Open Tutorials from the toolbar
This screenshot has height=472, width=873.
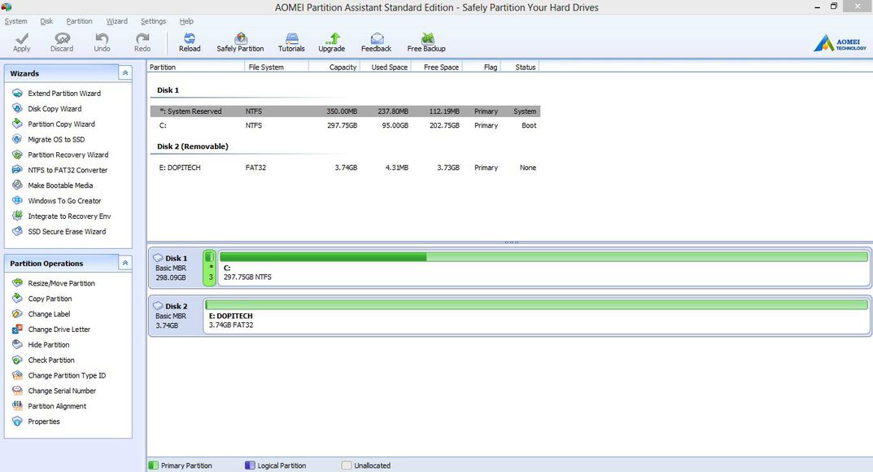click(x=291, y=42)
